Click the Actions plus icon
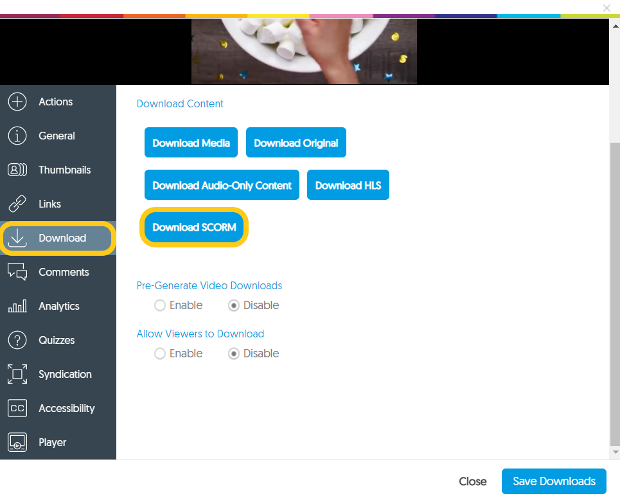This screenshot has height=500, width=620. coord(17,102)
